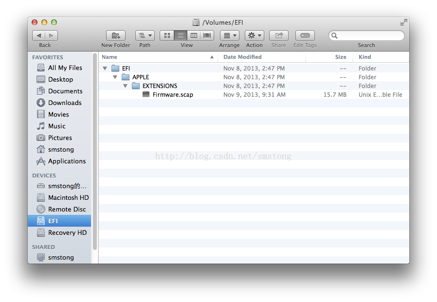437x302 pixels.
Task: Open Applications in sidebar
Action: [59, 161]
